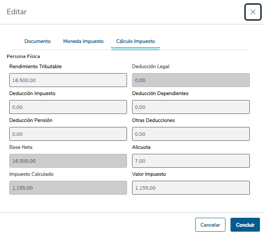The width and height of the screenshot is (265, 235).
Task: Select the Deducción Pensión input box
Action: point(68,134)
